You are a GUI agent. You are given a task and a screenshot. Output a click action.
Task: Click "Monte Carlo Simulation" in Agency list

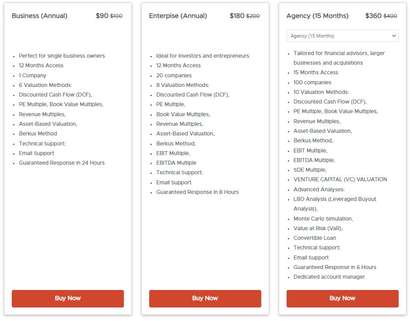323,219
